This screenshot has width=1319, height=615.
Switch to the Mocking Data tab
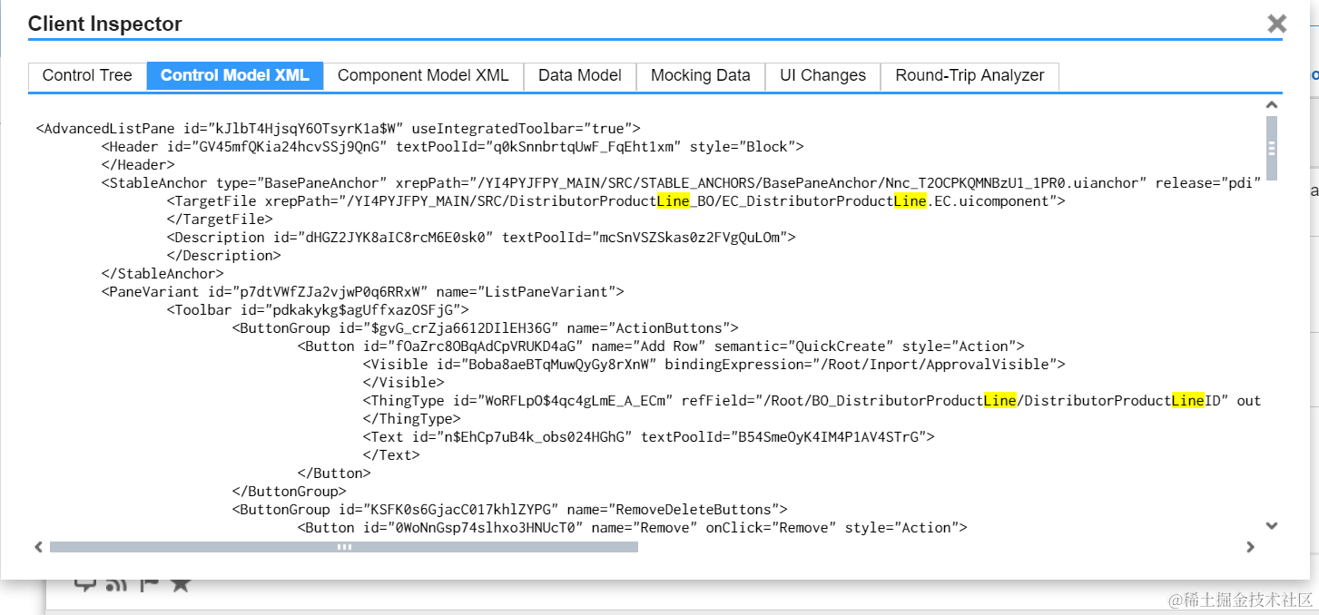tap(701, 75)
